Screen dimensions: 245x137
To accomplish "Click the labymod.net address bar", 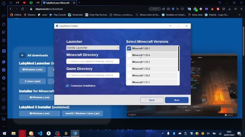I will tap(49, 9).
